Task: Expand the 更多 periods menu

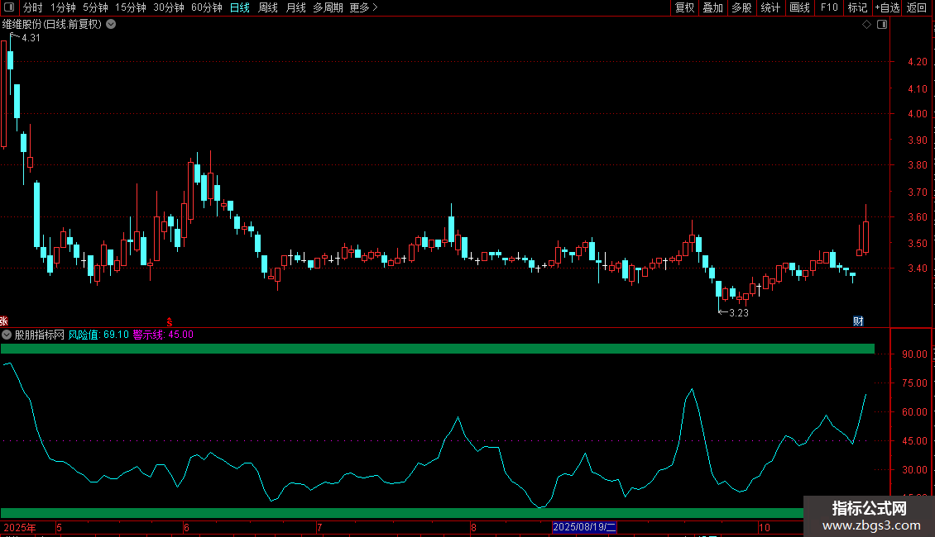Action: [x=363, y=7]
